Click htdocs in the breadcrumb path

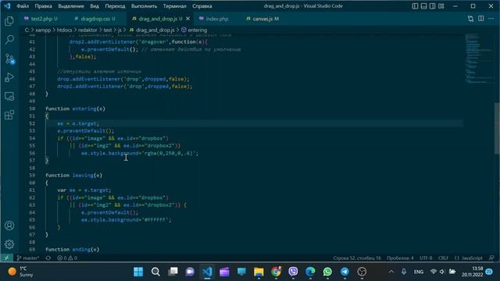(x=64, y=30)
